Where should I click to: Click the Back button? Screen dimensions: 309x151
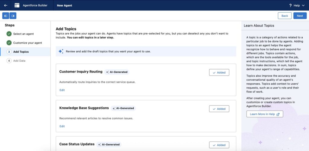(x=285, y=16)
